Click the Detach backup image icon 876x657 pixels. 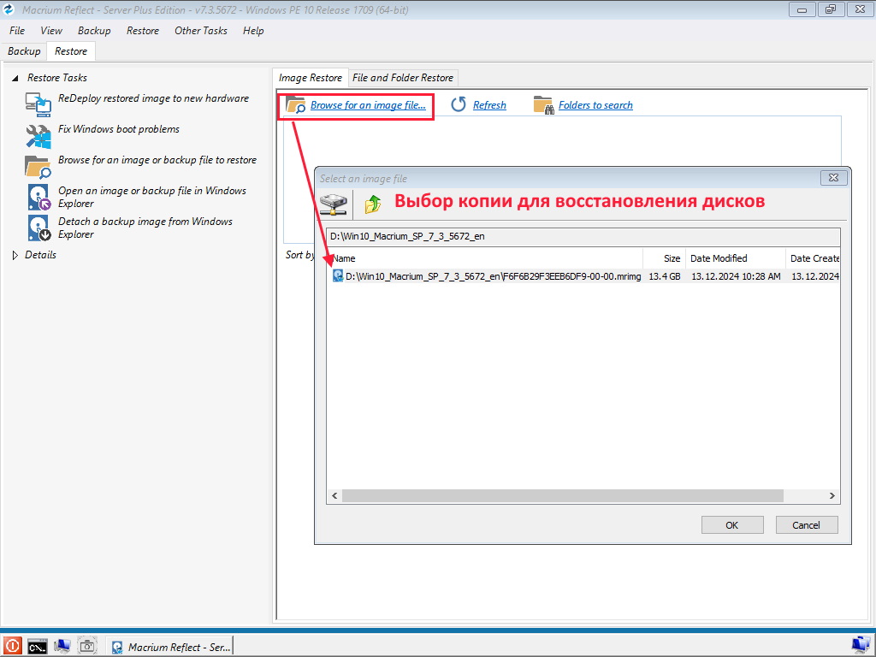(x=39, y=228)
